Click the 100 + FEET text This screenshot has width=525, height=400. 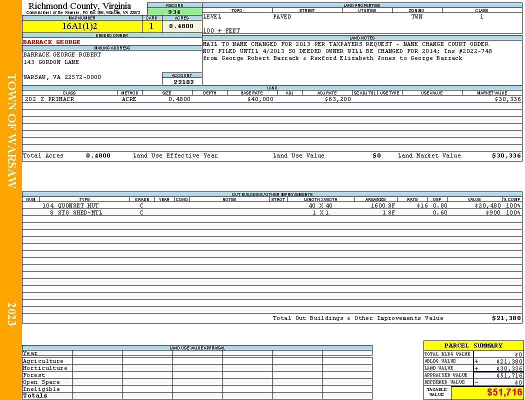221,30
